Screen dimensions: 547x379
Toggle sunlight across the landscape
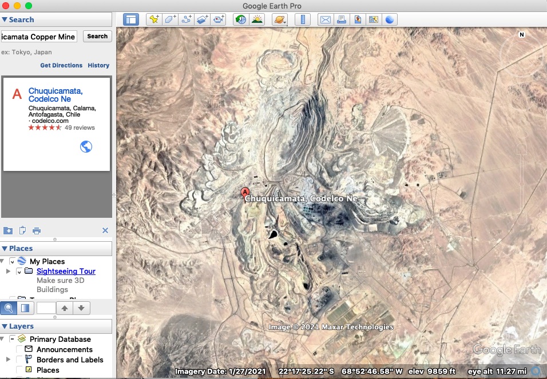click(257, 19)
